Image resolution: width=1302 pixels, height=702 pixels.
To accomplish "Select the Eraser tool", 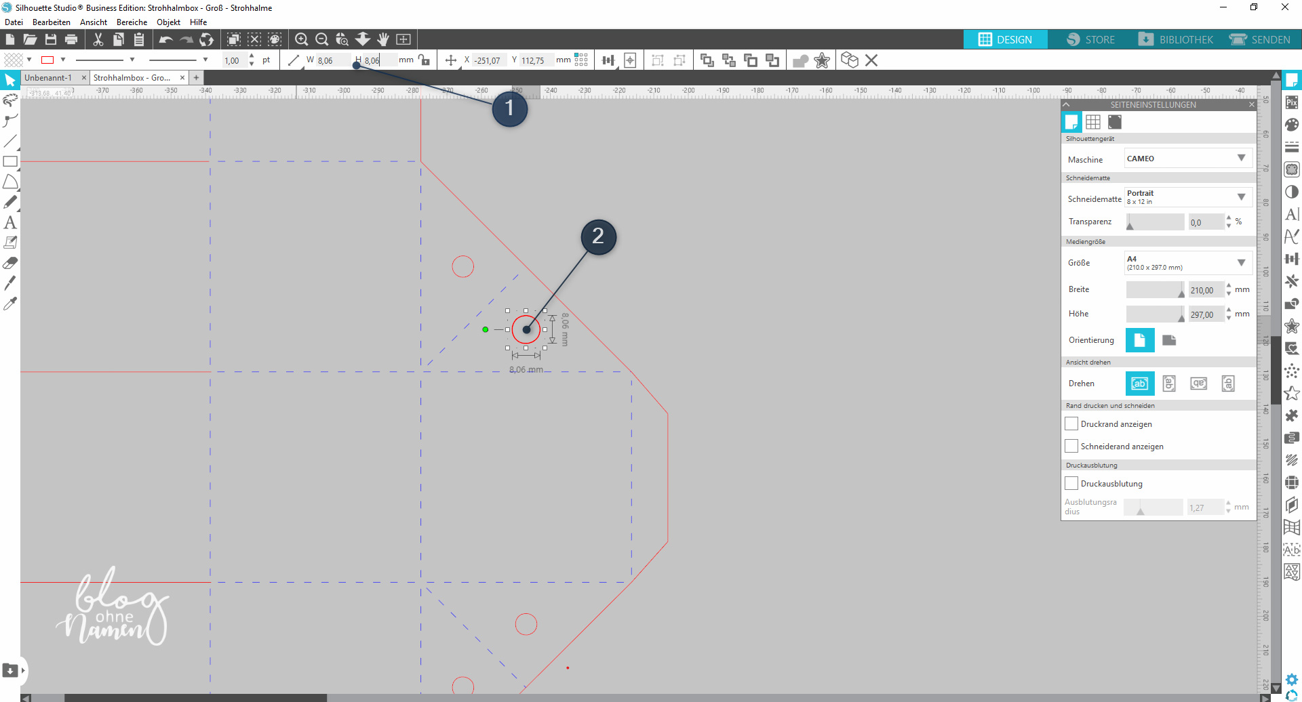I will 10,263.
